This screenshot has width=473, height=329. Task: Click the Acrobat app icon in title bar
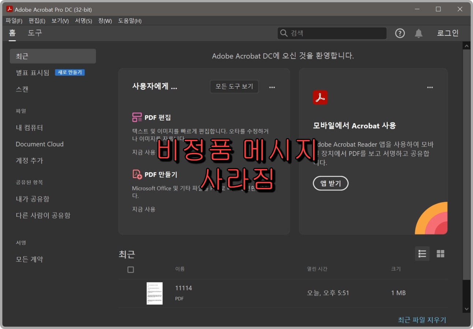click(10, 9)
